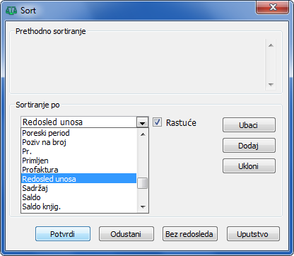Select highlighted Redosled unosa list row
The image size is (294, 256).
tap(79, 179)
